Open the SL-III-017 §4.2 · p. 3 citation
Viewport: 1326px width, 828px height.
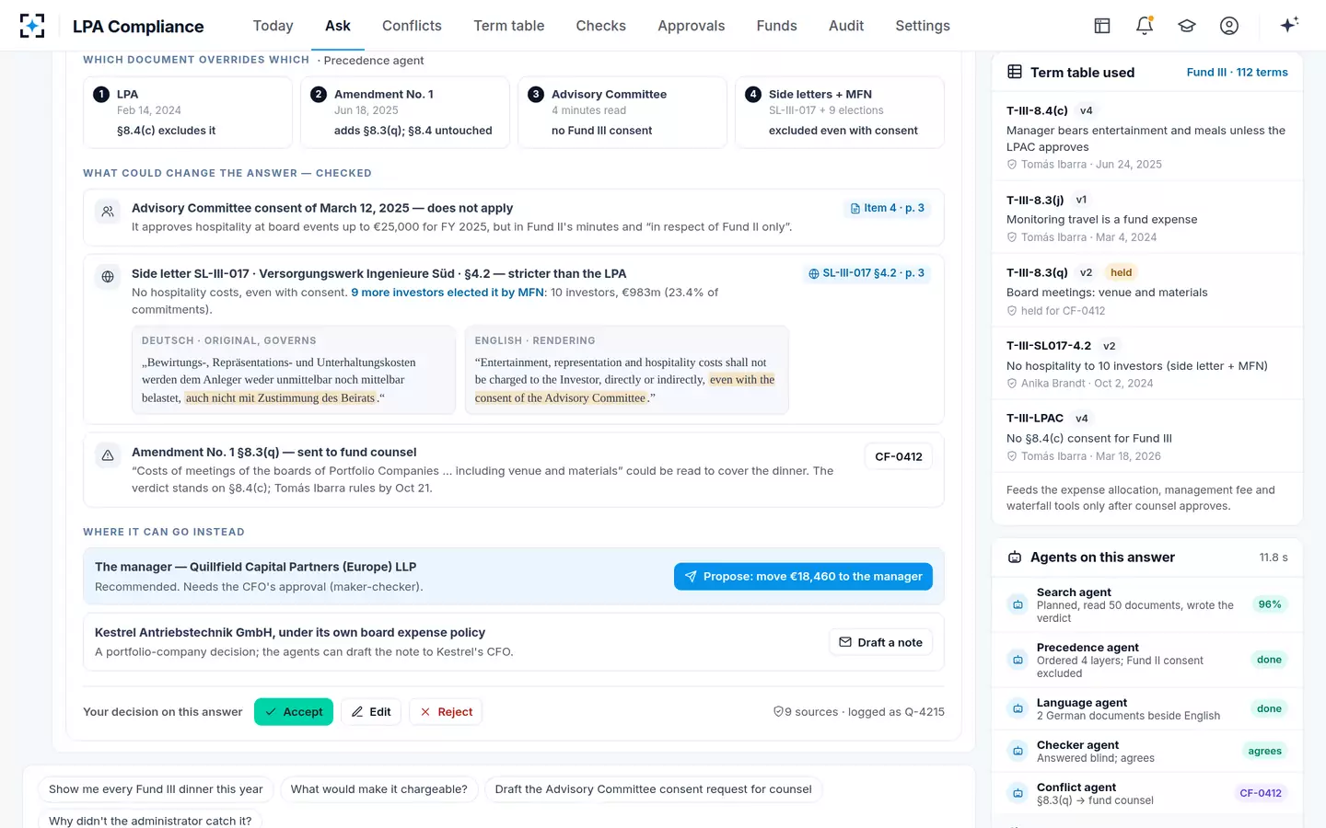(x=866, y=273)
